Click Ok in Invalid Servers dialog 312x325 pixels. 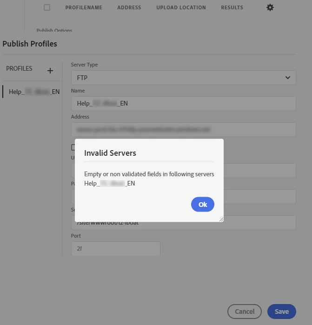coord(203,205)
